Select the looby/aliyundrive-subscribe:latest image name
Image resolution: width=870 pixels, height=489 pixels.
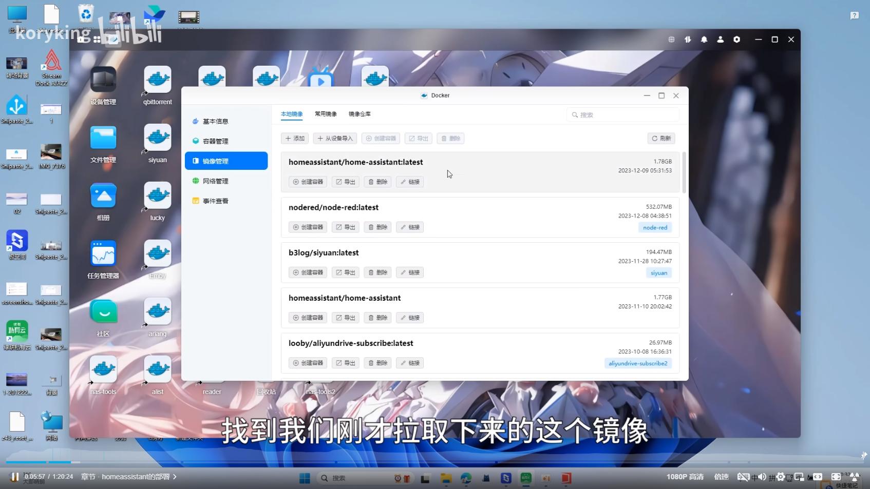(x=351, y=343)
